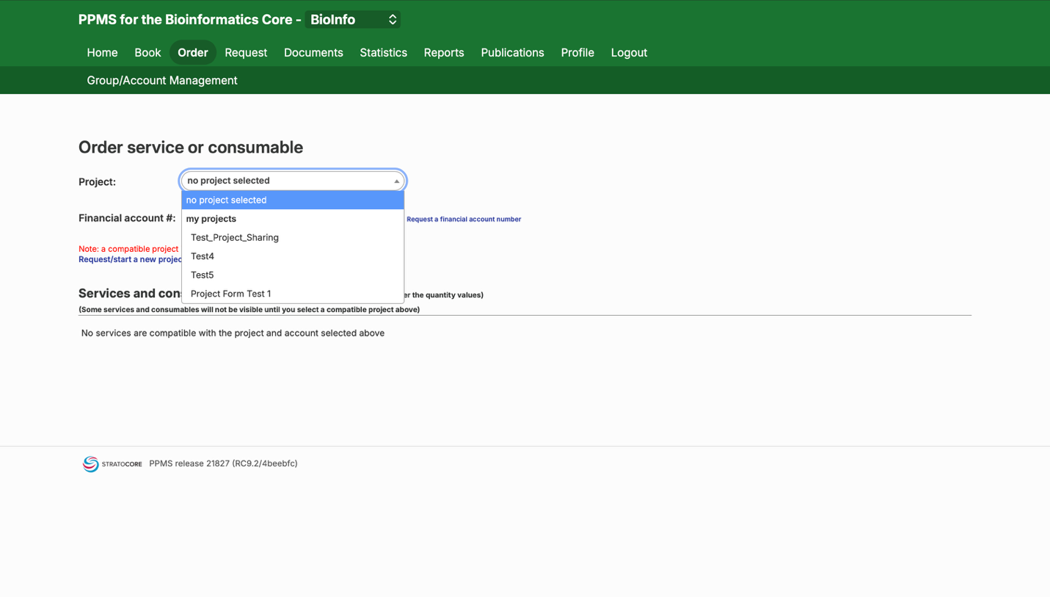Click the PPMS release 21827 version text
Image resolution: width=1050 pixels, height=597 pixels.
pyautogui.click(x=223, y=464)
